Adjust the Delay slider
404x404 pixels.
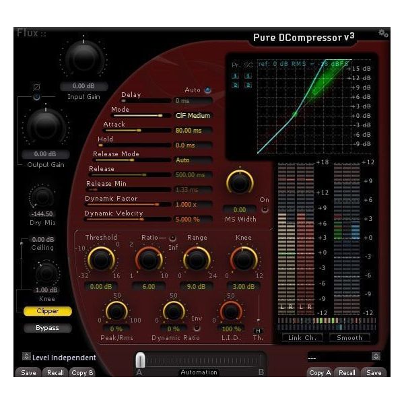coord(146,101)
